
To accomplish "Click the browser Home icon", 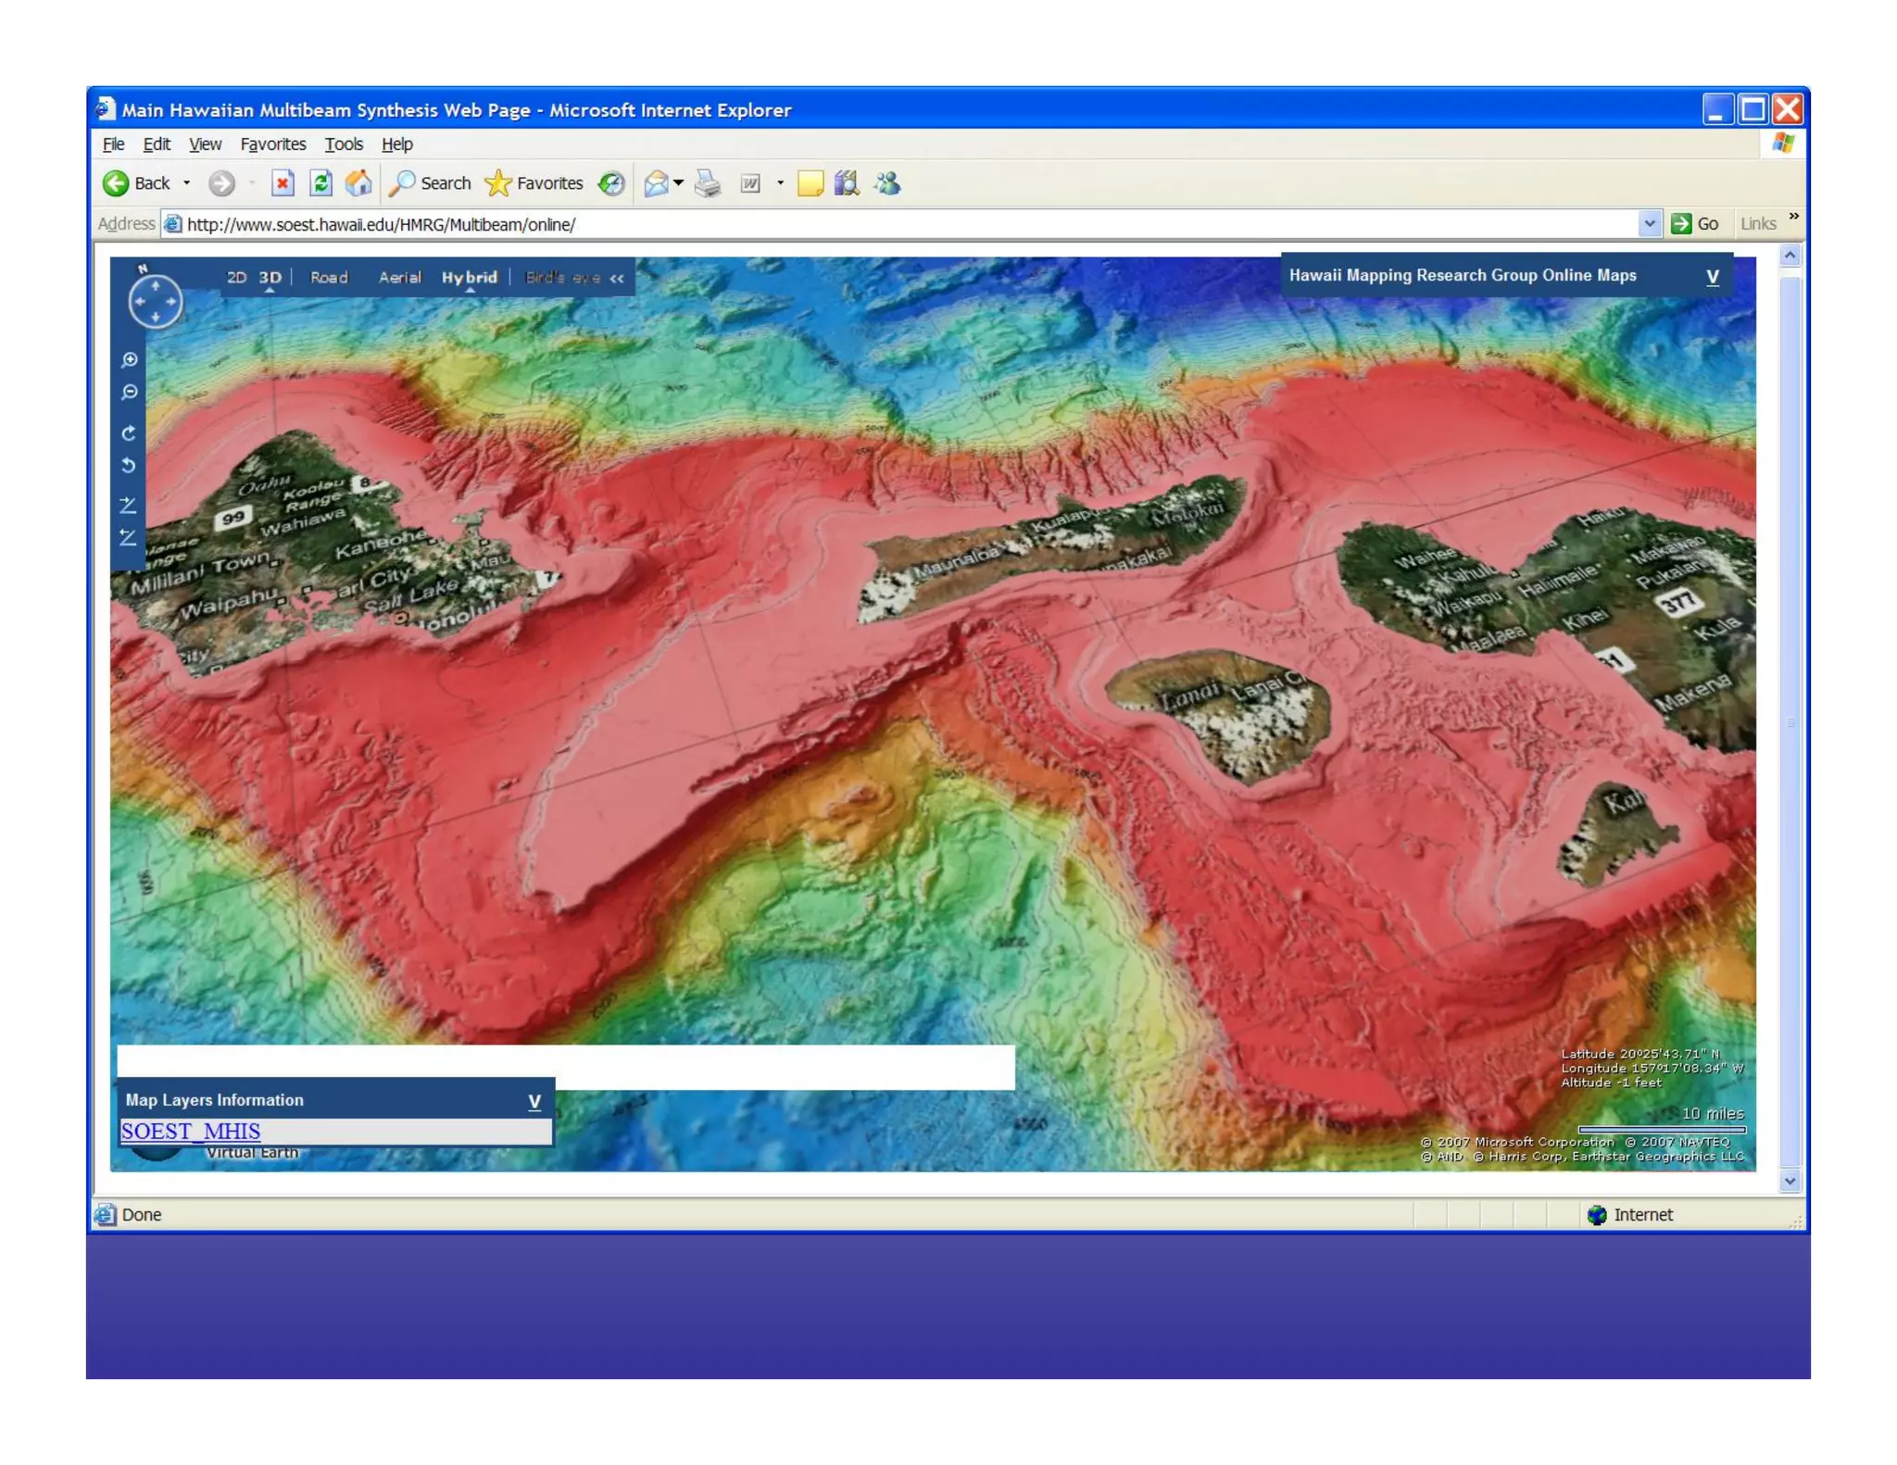I will pyautogui.click(x=358, y=183).
